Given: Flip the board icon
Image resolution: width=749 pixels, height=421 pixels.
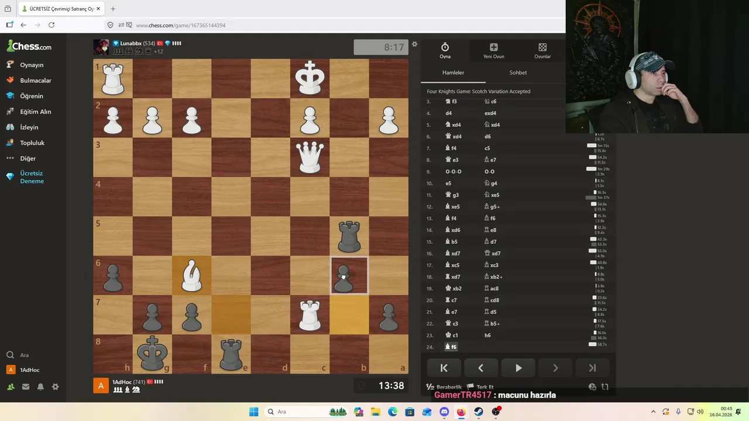Looking at the screenshot, I should (x=605, y=387).
